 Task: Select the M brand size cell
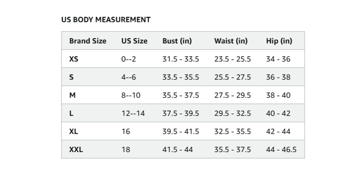point(73,95)
